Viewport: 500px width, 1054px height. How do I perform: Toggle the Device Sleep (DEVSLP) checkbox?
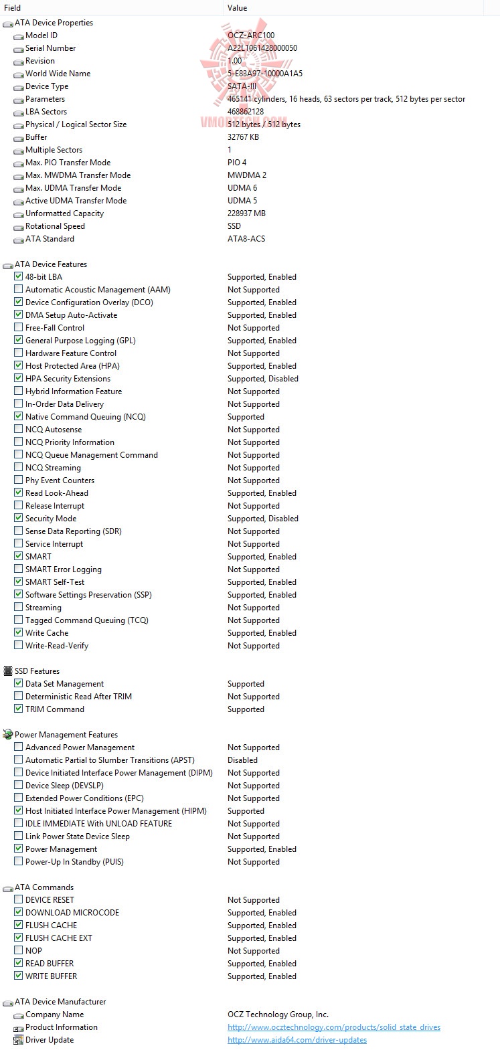pos(19,785)
